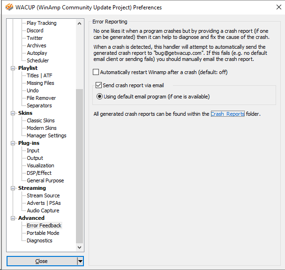285x270 pixels.
Task: Collapse the Streaming tree section
Action: click(13, 188)
